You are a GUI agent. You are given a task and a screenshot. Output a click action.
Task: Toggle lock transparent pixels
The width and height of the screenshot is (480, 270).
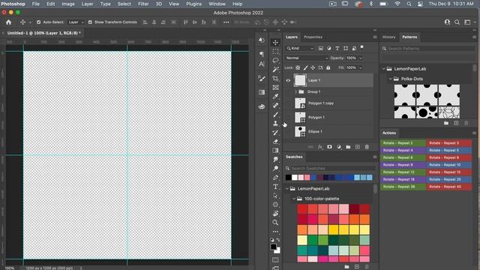[298, 67]
